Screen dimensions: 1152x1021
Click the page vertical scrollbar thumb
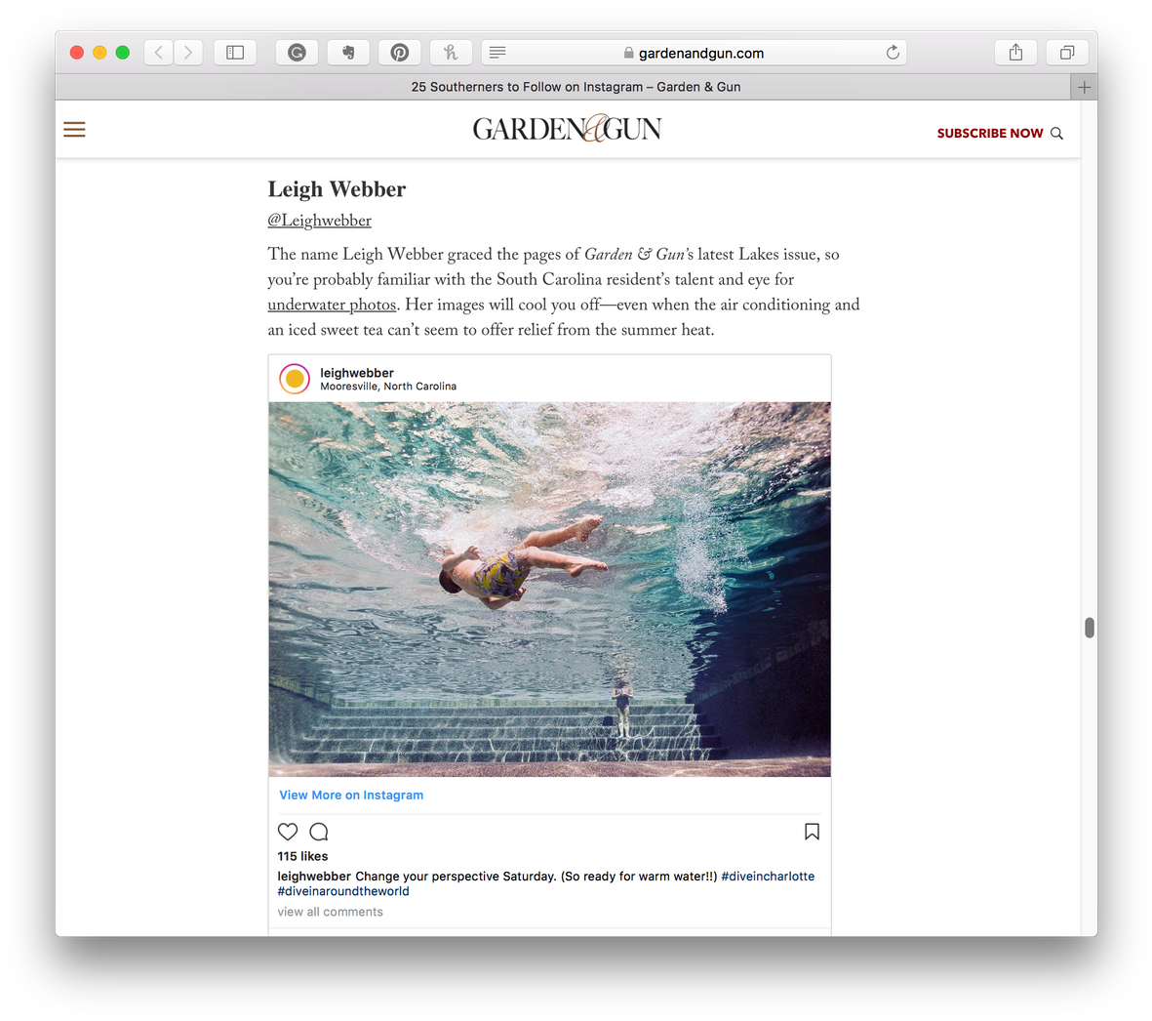tap(1090, 628)
